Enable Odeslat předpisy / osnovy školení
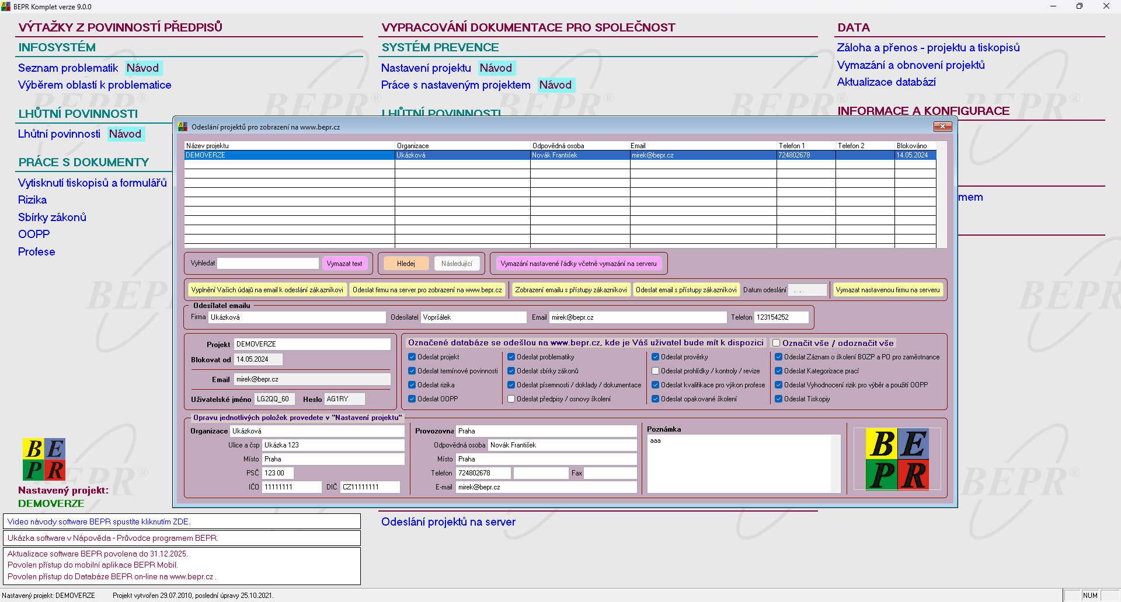 click(x=511, y=399)
